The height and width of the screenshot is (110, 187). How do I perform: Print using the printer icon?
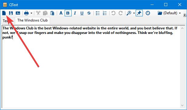point(26,13)
